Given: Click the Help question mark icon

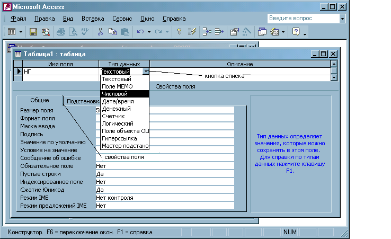Looking at the screenshot, I should [x=296, y=32].
